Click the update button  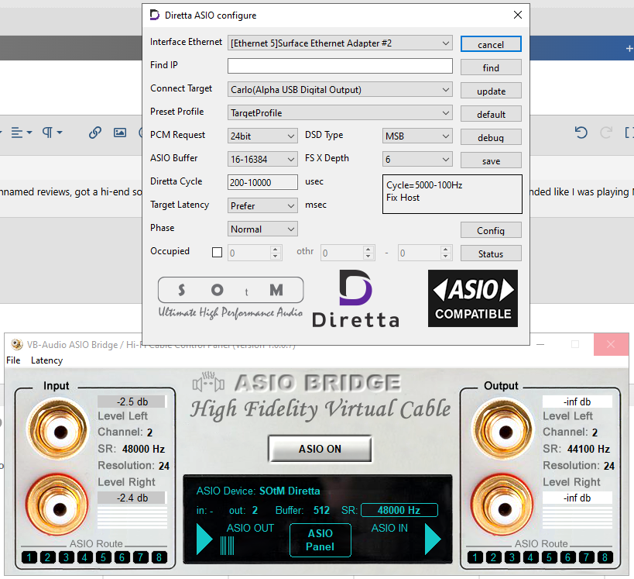(x=491, y=91)
